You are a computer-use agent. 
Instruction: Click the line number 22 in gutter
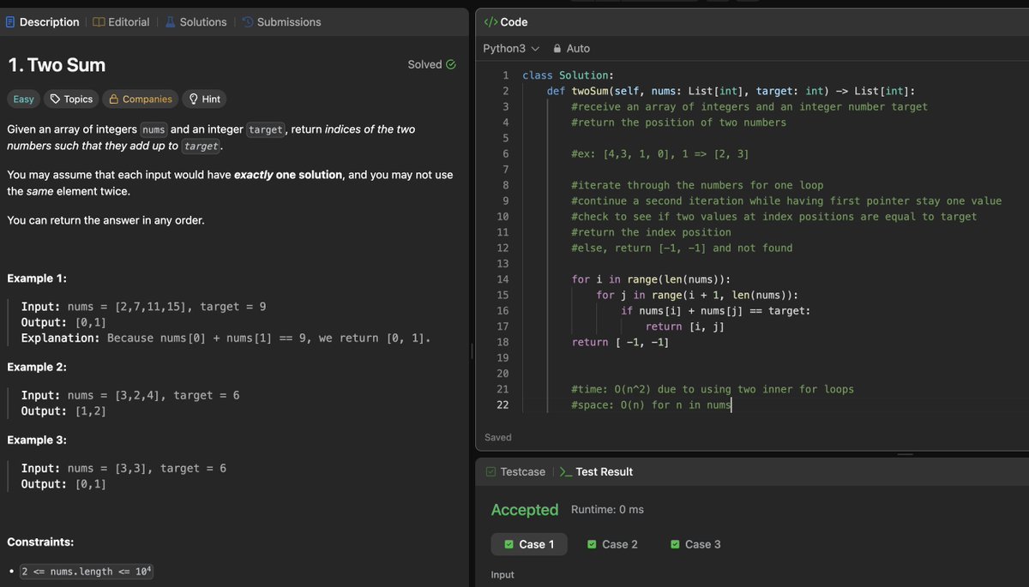click(x=502, y=404)
